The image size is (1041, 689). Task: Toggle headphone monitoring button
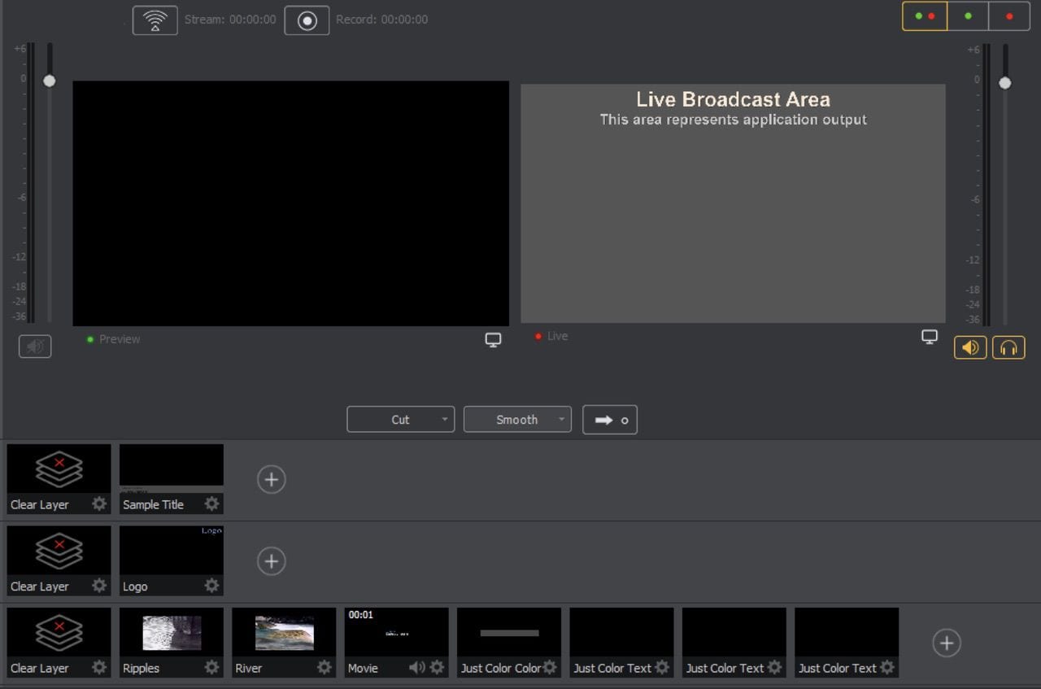click(x=1008, y=347)
